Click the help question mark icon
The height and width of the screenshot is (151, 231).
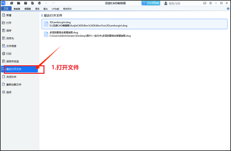(x=228, y=8)
